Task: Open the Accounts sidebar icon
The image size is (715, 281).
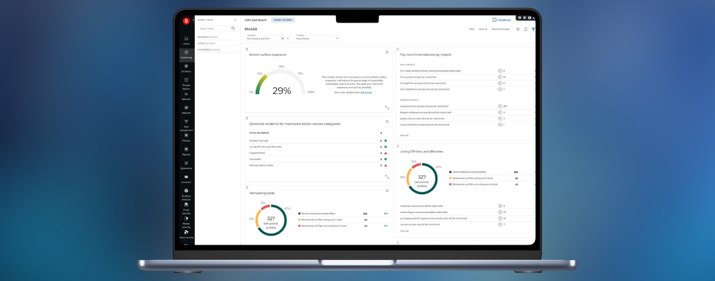Action: pyautogui.click(x=186, y=178)
